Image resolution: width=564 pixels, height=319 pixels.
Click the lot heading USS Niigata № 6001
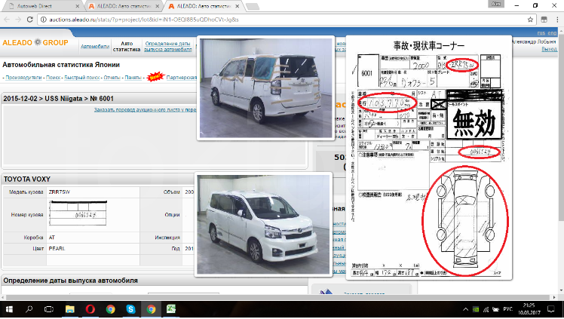click(x=59, y=99)
